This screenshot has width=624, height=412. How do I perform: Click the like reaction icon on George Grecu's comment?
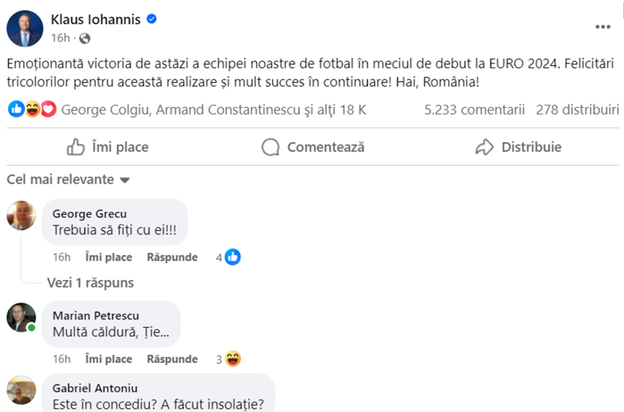point(232,257)
